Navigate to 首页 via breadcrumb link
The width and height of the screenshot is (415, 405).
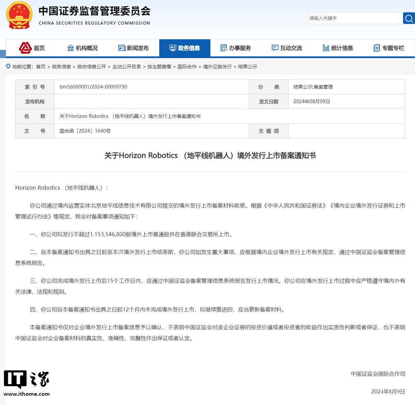click(x=40, y=67)
